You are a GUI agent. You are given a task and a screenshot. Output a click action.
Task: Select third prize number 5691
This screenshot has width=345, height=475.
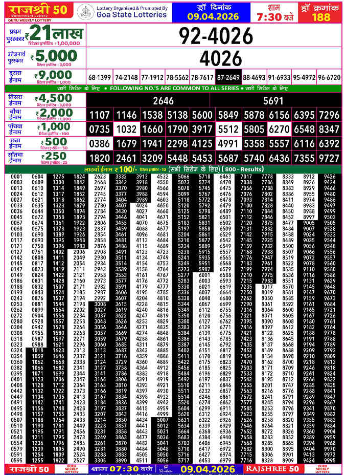(x=273, y=100)
